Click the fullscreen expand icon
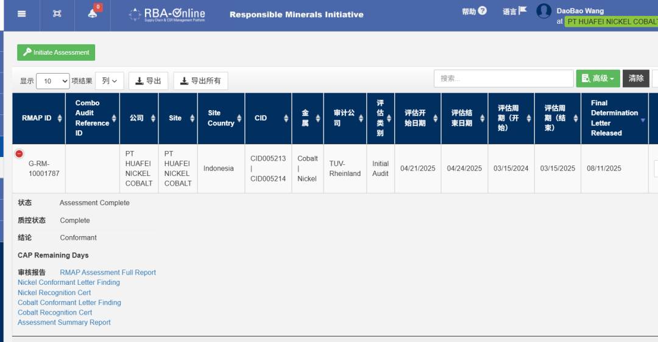 click(x=57, y=14)
